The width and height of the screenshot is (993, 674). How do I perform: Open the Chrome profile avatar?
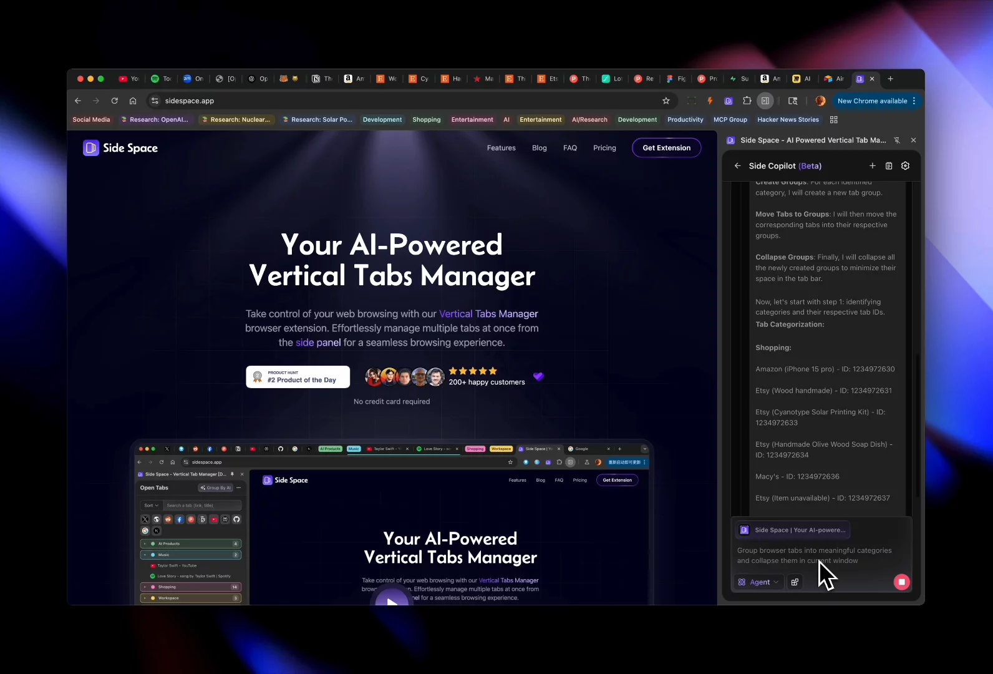820,100
